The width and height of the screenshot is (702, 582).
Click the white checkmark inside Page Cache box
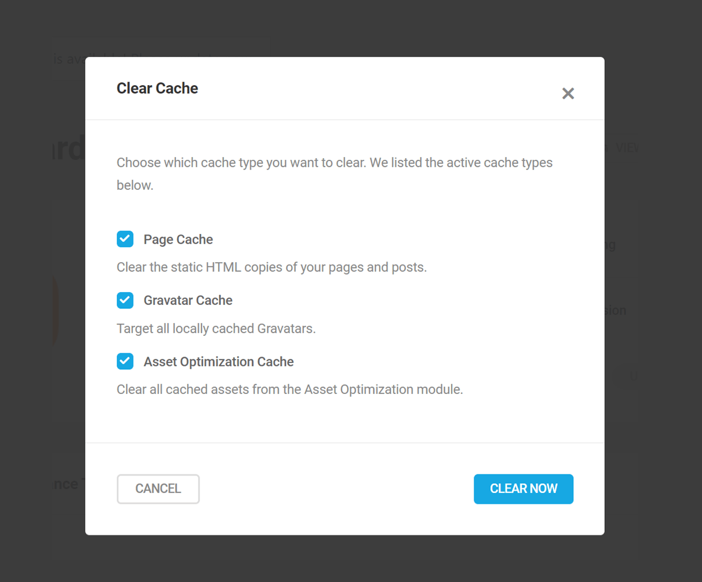coord(125,239)
